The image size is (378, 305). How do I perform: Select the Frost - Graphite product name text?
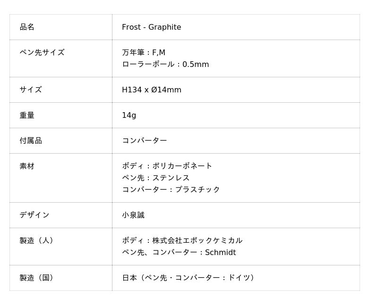151,27
